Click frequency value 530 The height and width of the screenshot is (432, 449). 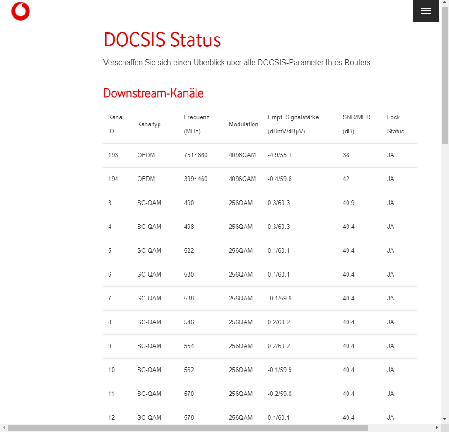pyautogui.click(x=188, y=274)
